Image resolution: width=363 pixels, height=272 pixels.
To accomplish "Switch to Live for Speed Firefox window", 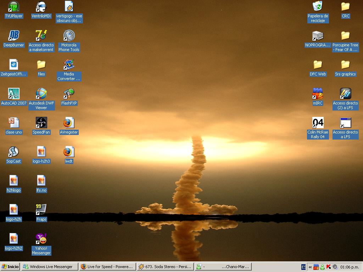I will pyautogui.click(x=107, y=267).
